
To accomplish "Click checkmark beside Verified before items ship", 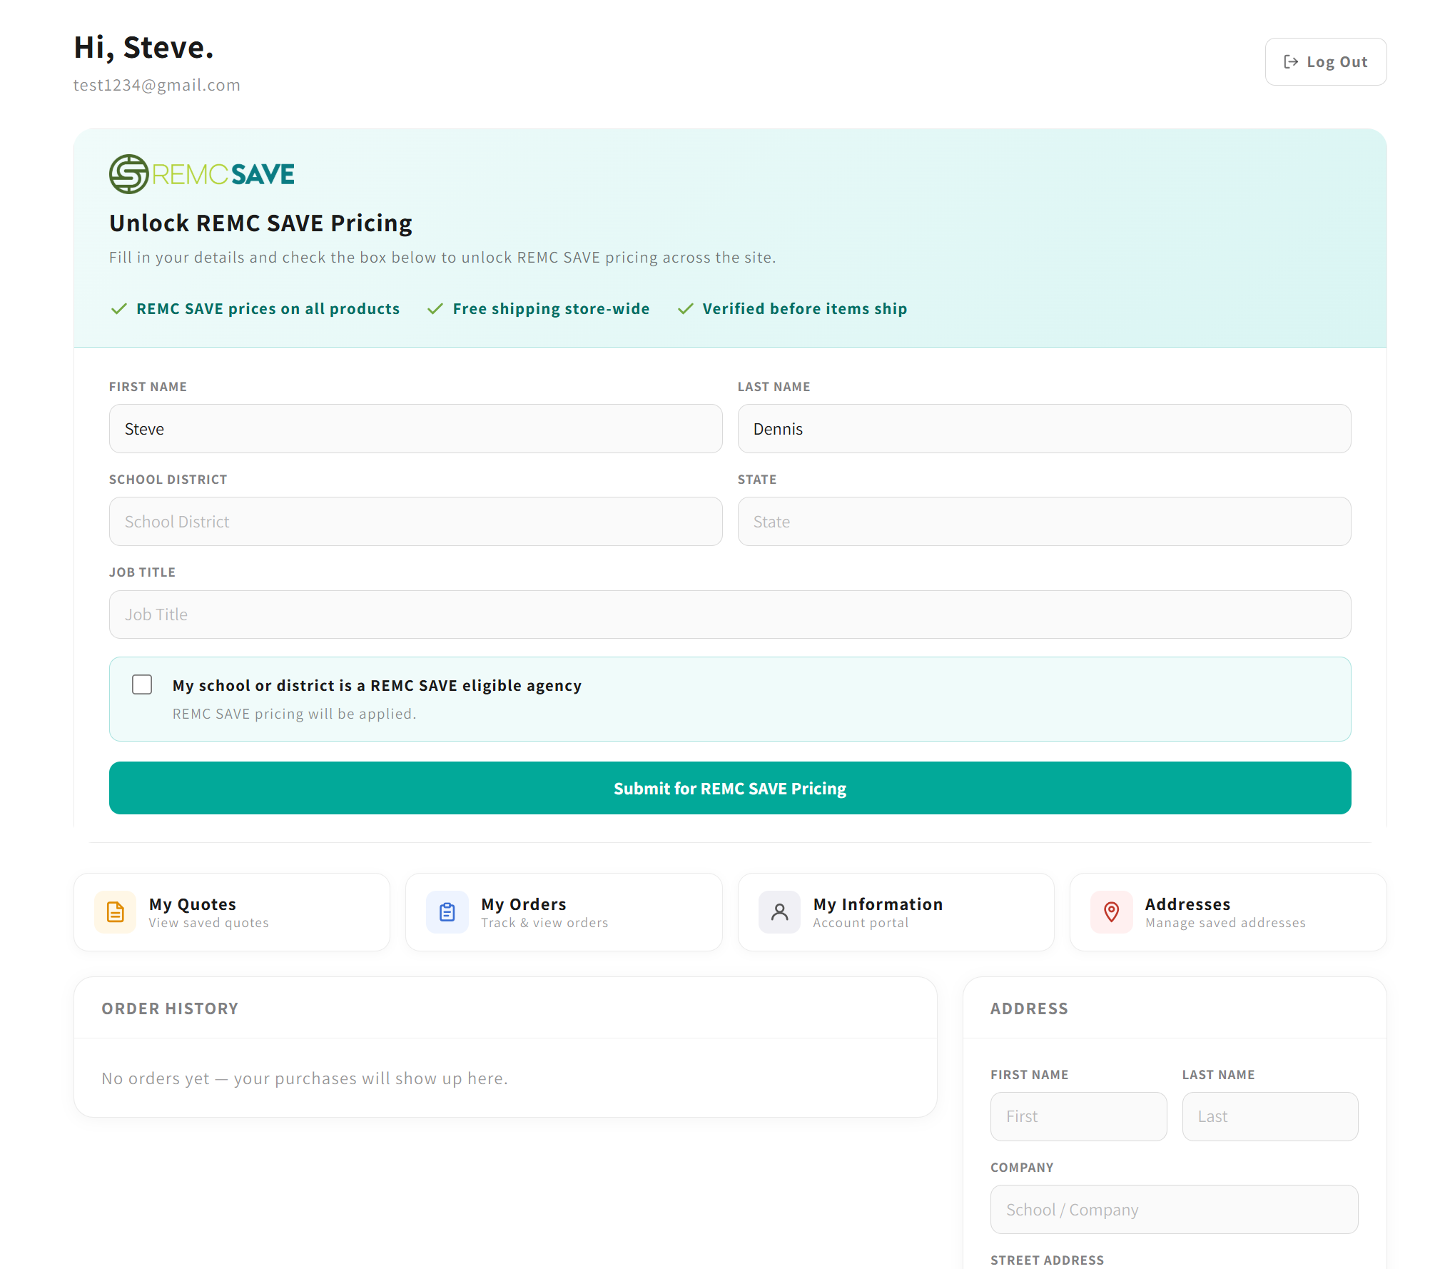I will click(685, 309).
